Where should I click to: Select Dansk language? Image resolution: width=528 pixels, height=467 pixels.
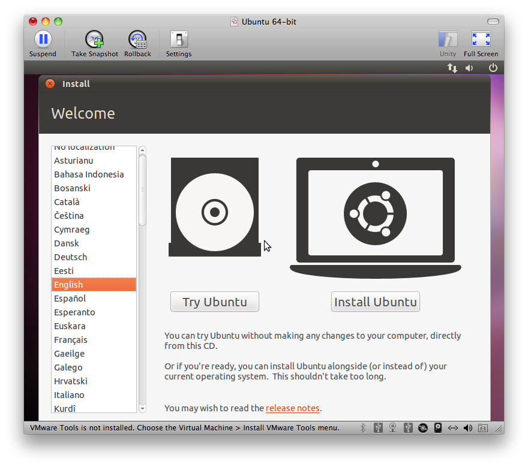(94, 243)
